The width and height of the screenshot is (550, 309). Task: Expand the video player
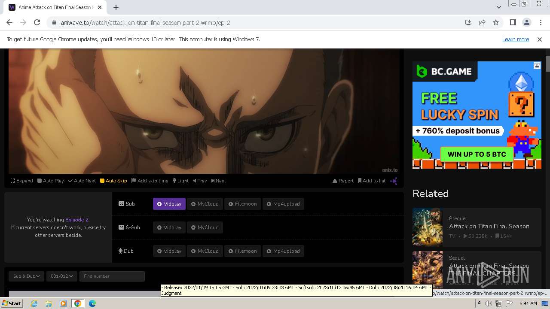click(x=22, y=181)
